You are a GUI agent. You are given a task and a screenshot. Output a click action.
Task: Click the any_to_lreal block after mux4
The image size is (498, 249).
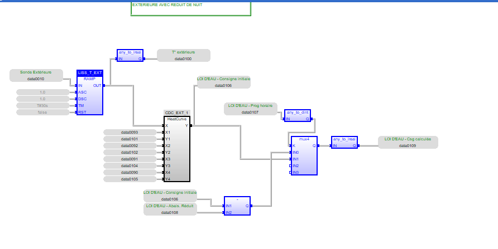click(x=344, y=143)
